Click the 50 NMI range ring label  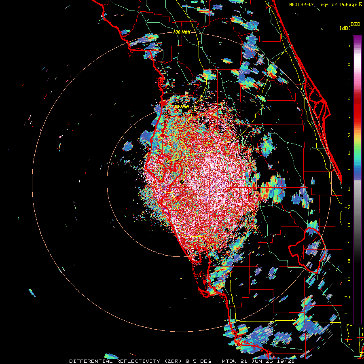click(182, 107)
